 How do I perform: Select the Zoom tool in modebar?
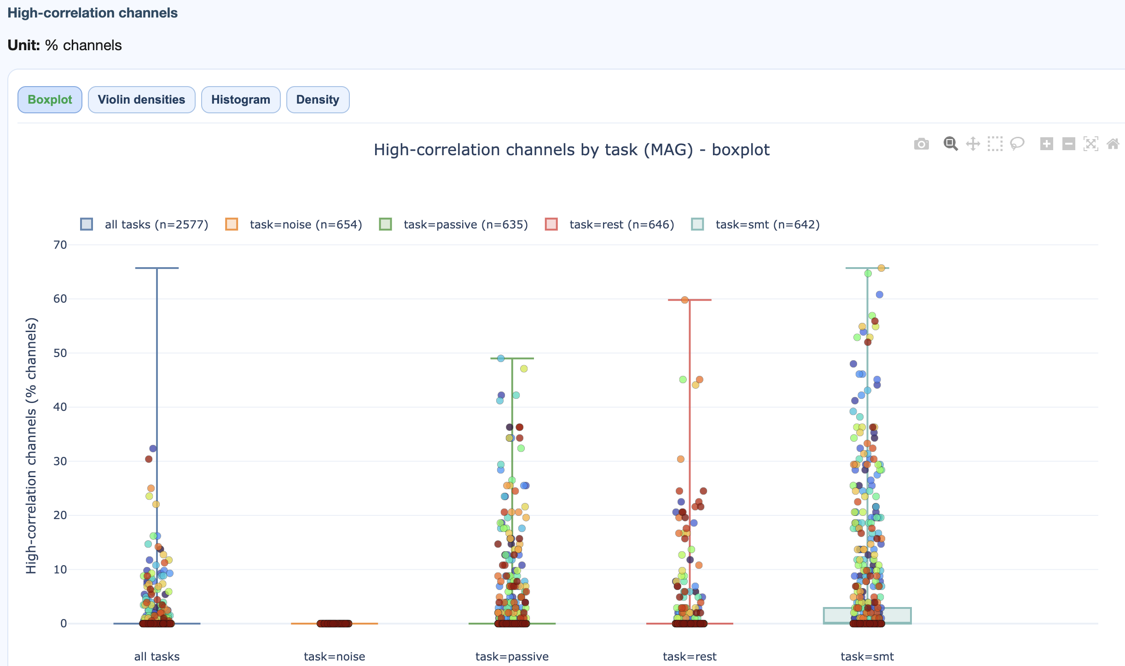951,144
